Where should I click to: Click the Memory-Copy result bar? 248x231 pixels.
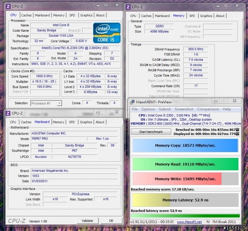(x=185, y=145)
